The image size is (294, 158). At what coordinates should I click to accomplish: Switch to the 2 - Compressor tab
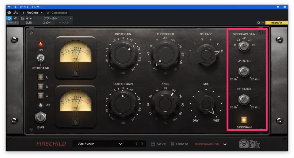click(57, 13)
